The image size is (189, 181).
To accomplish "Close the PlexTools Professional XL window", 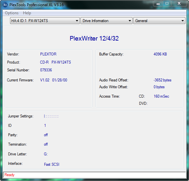I will tap(179, 4).
